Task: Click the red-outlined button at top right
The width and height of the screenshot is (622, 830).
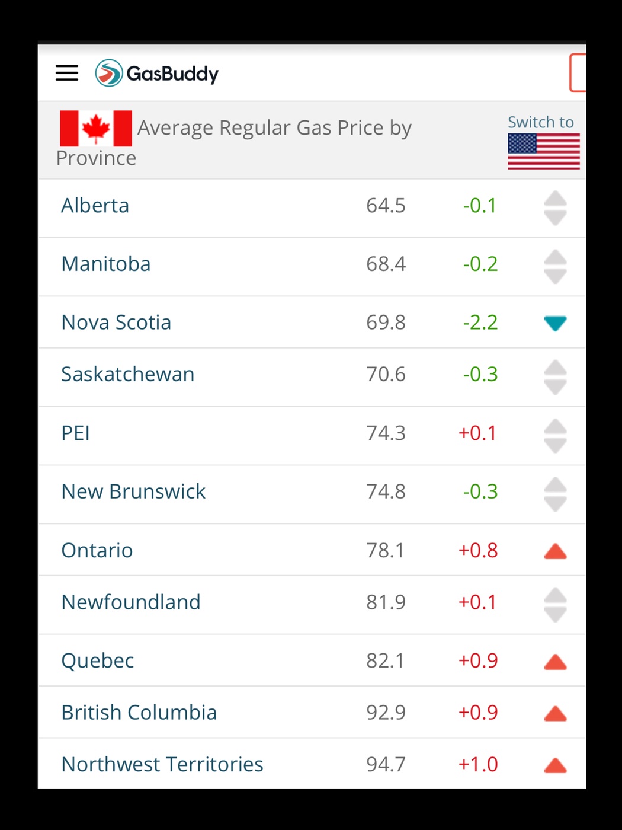Action: coord(578,73)
